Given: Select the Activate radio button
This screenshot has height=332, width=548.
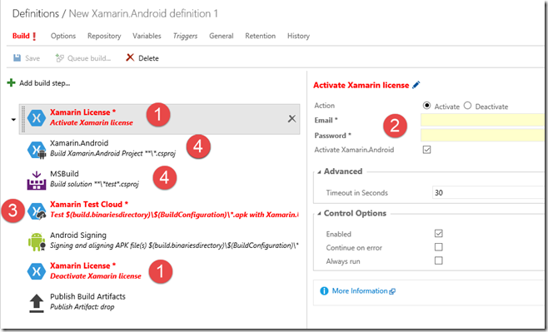Looking at the screenshot, I should pyautogui.click(x=426, y=106).
